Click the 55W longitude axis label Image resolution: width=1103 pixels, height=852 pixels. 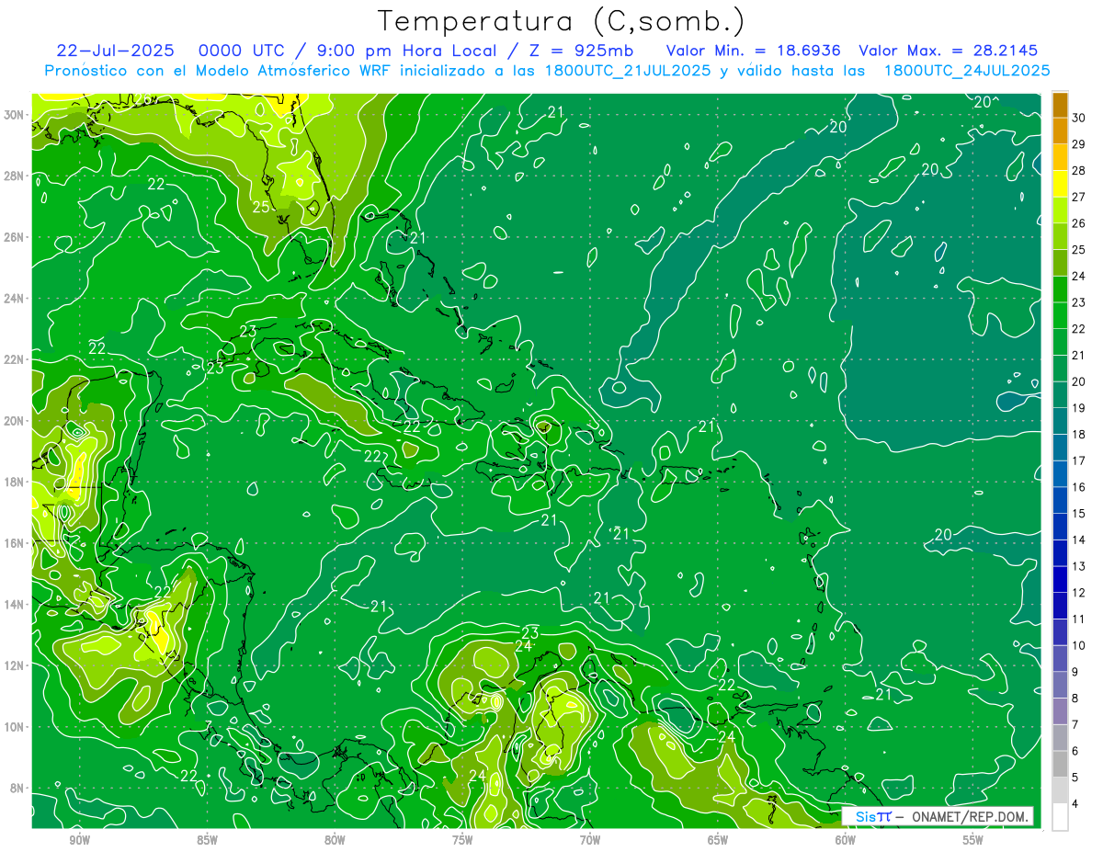[x=973, y=840]
